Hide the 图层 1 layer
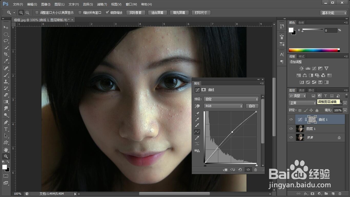 click(291, 129)
